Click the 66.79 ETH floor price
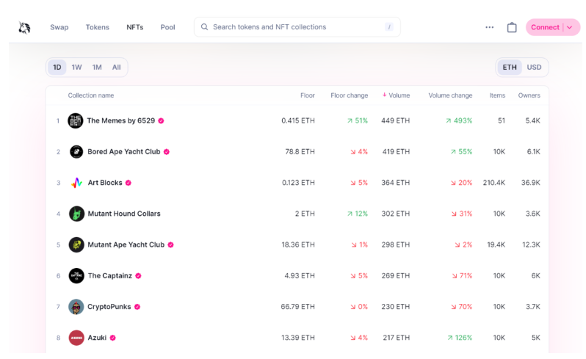This screenshot has height=359, width=586. (298, 307)
